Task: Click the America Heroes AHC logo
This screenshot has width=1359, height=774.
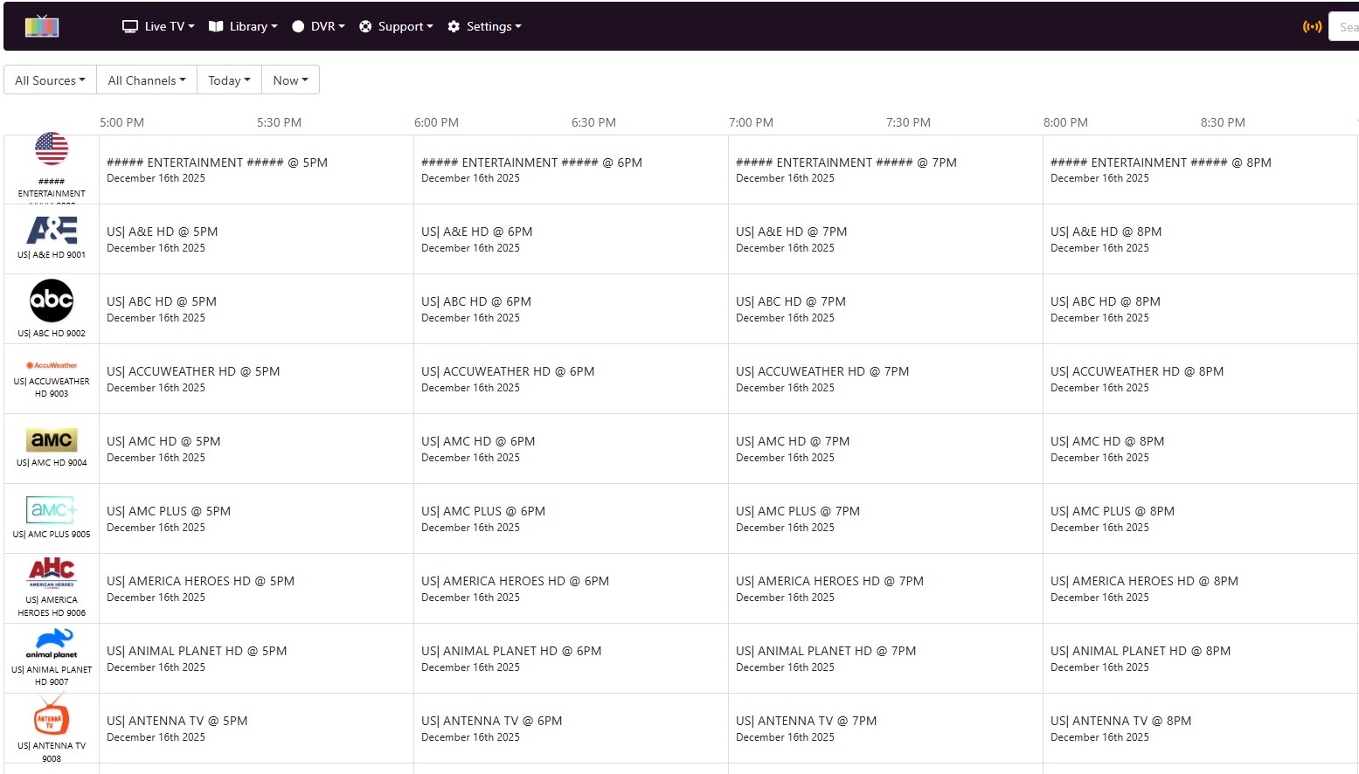Action: pyautogui.click(x=52, y=572)
